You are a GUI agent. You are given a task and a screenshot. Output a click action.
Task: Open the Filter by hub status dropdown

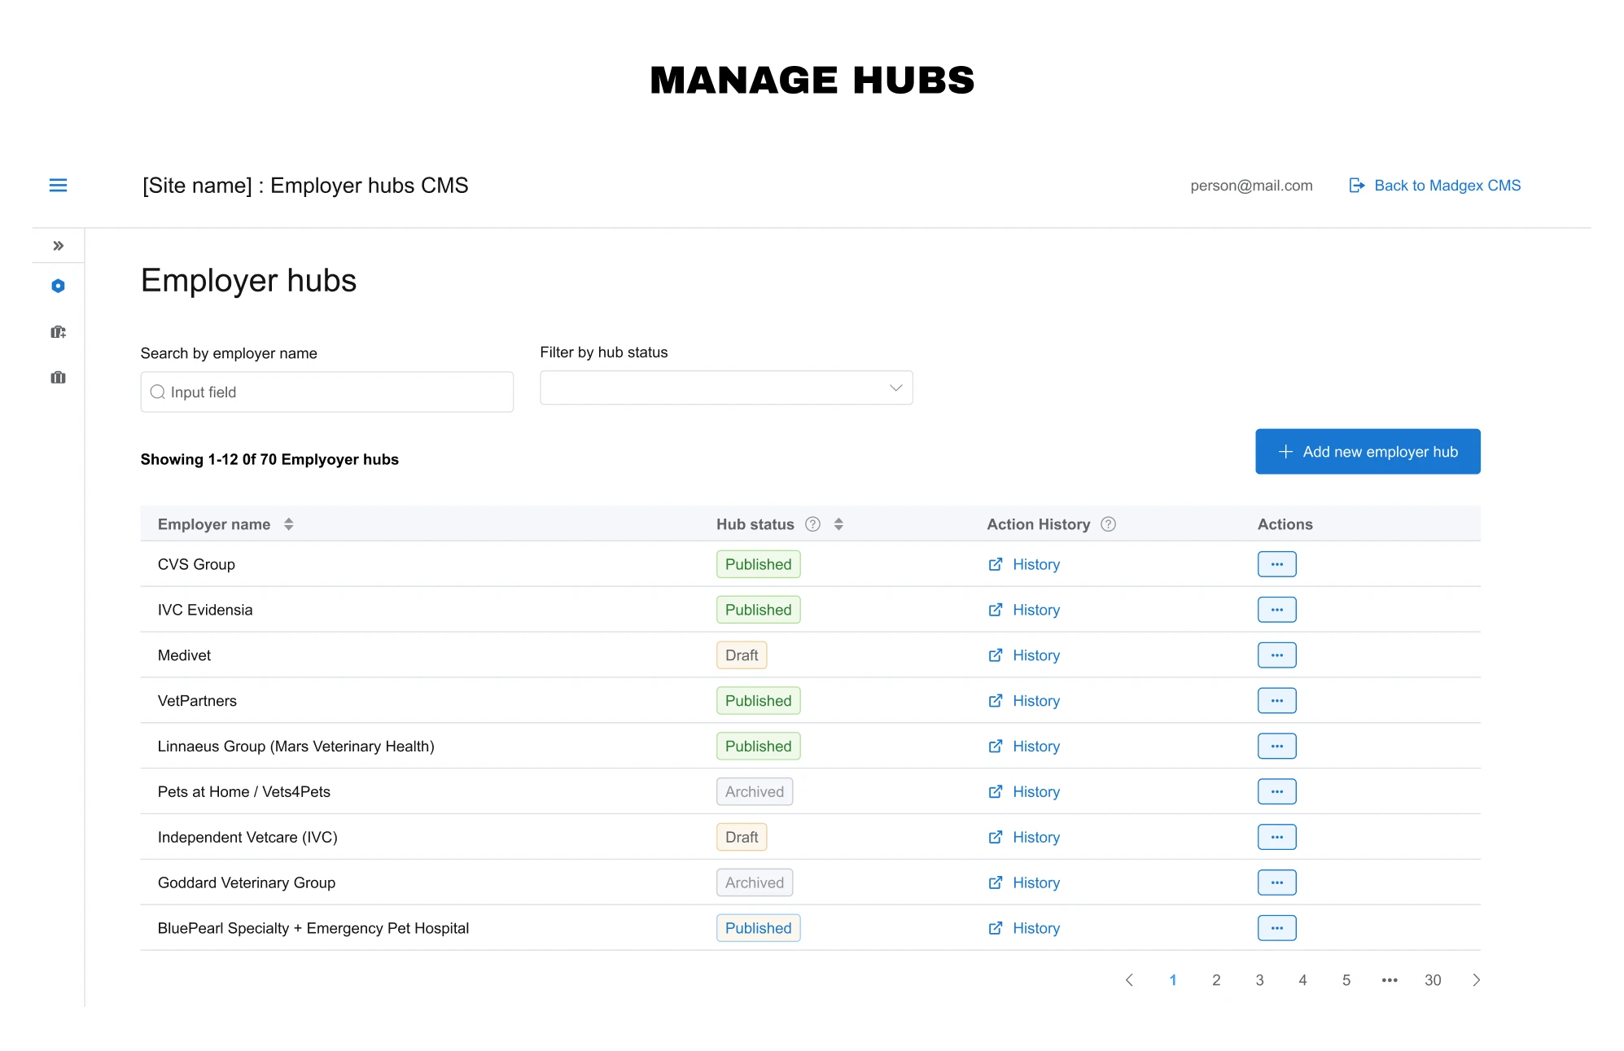tap(726, 388)
